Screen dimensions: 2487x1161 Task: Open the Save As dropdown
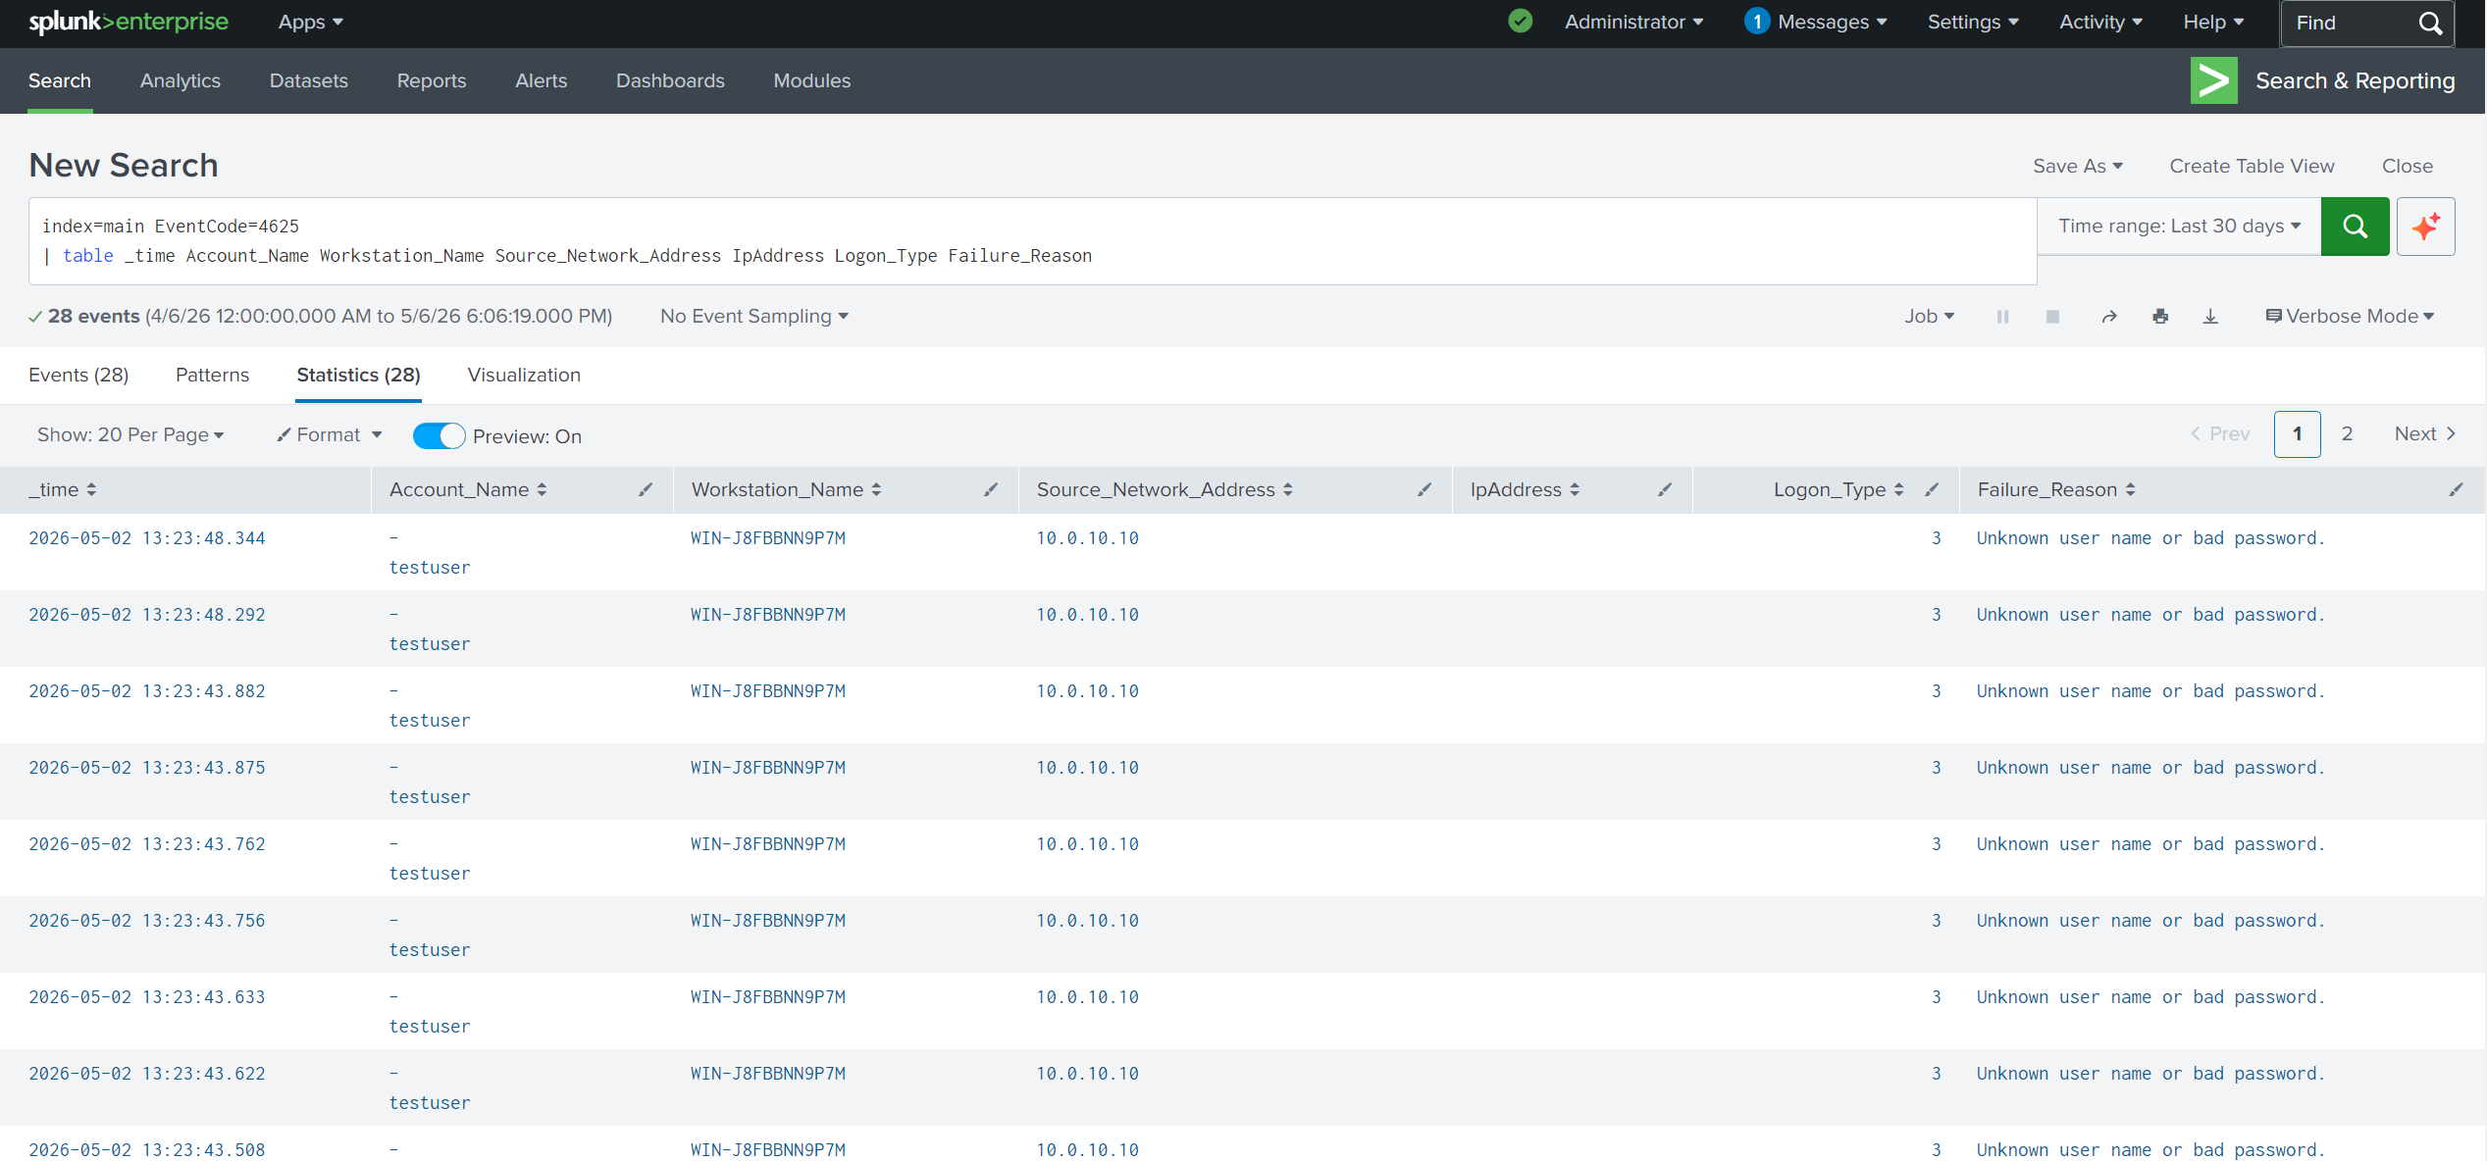tap(2078, 166)
